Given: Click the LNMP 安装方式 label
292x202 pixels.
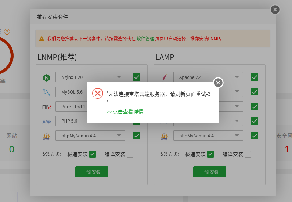Looking at the screenshot, I should click(x=51, y=154).
